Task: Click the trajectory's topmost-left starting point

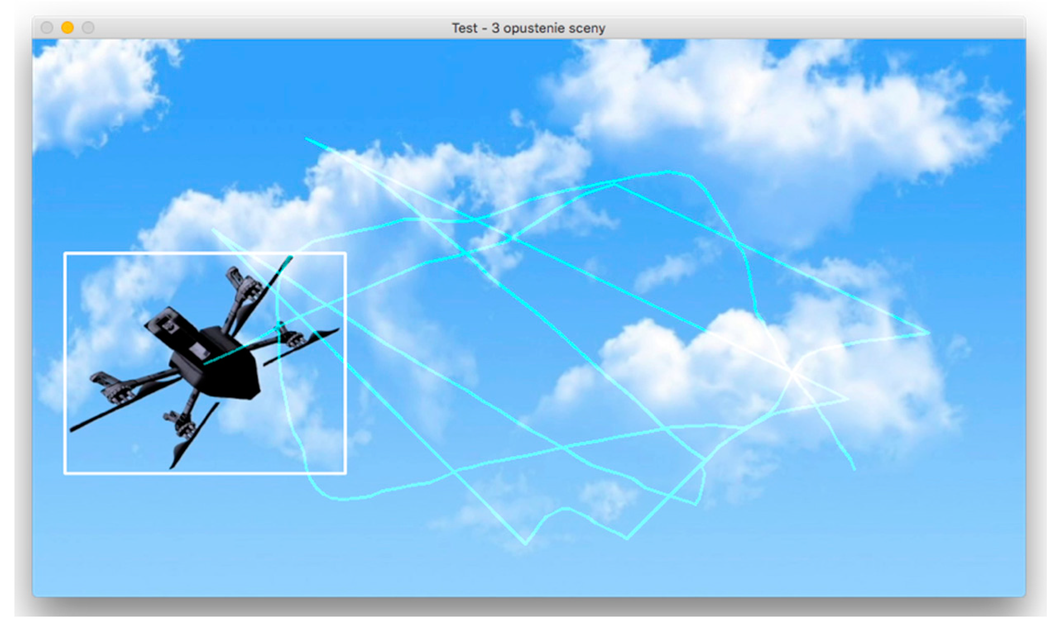Action: [307, 139]
